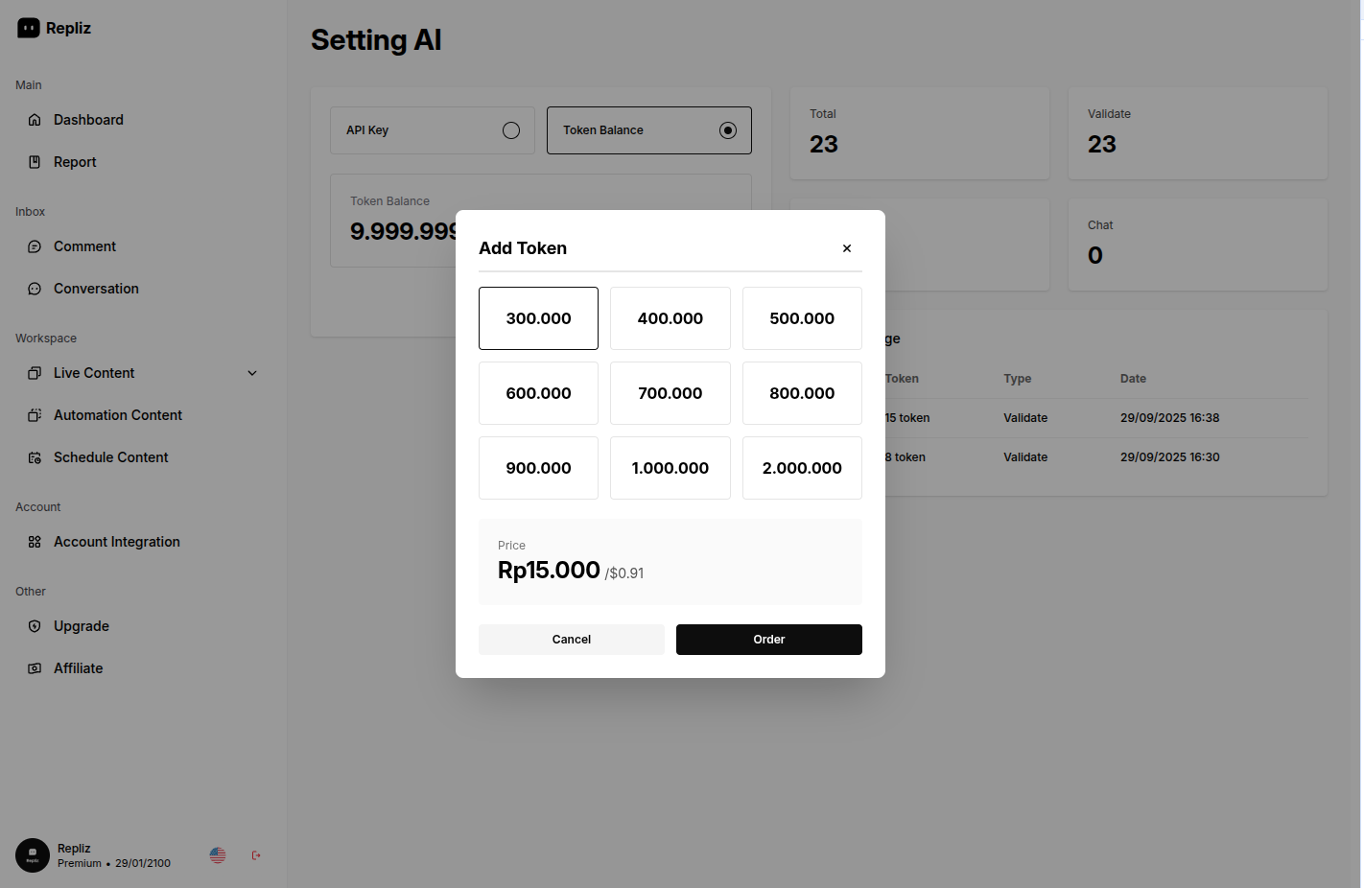This screenshot has width=1364, height=888.
Task: Click the Schedule Content calendar icon
Action: [x=35, y=457]
